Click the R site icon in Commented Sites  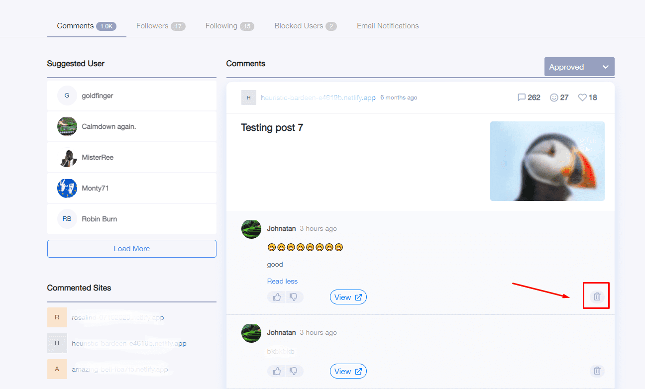click(x=57, y=317)
